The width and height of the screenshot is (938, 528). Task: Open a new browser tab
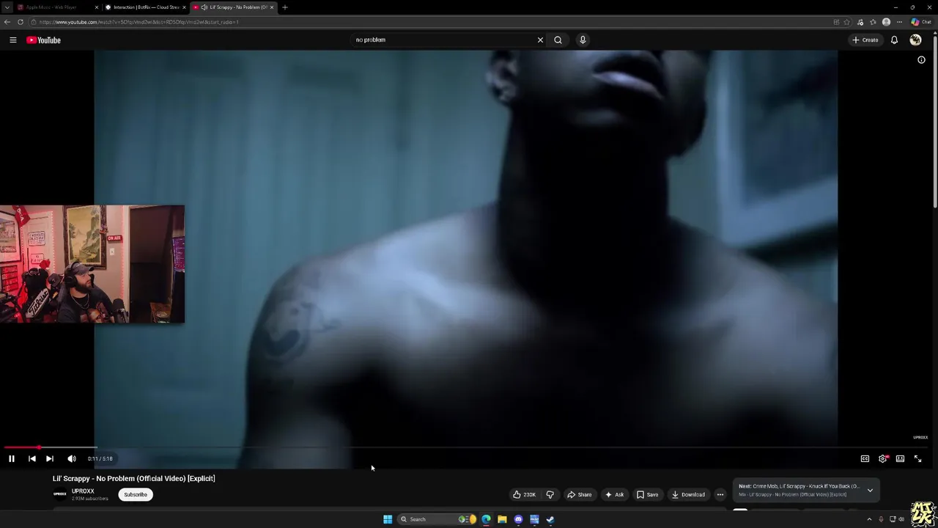[x=285, y=7]
